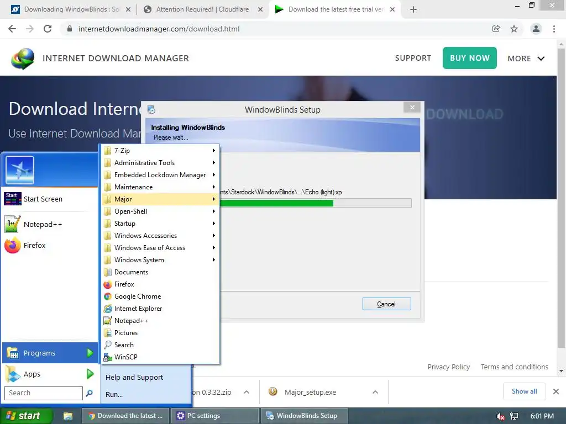Click the muted volume tray icon

click(x=500, y=416)
